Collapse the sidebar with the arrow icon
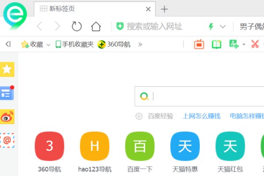Viewport: 264px width, 176px height. tap(8, 44)
